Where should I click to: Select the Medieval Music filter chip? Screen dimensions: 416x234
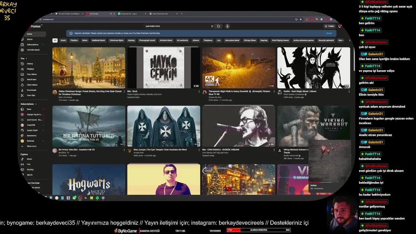[98, 40]
